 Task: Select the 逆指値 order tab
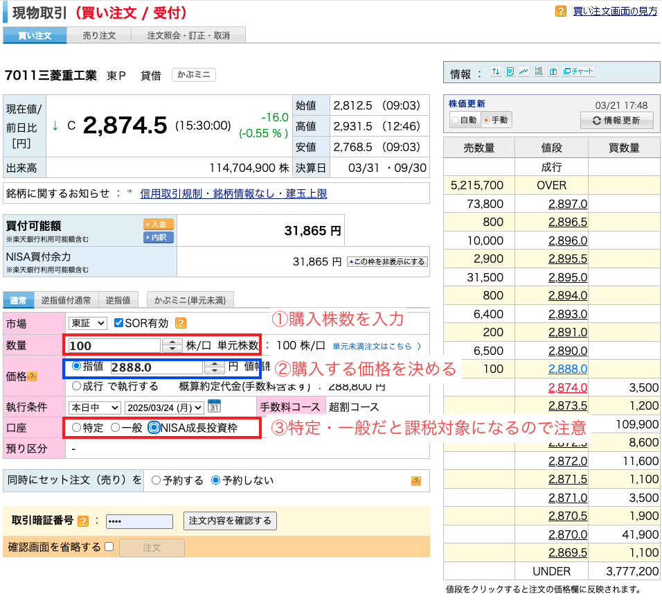click(118, 301)
